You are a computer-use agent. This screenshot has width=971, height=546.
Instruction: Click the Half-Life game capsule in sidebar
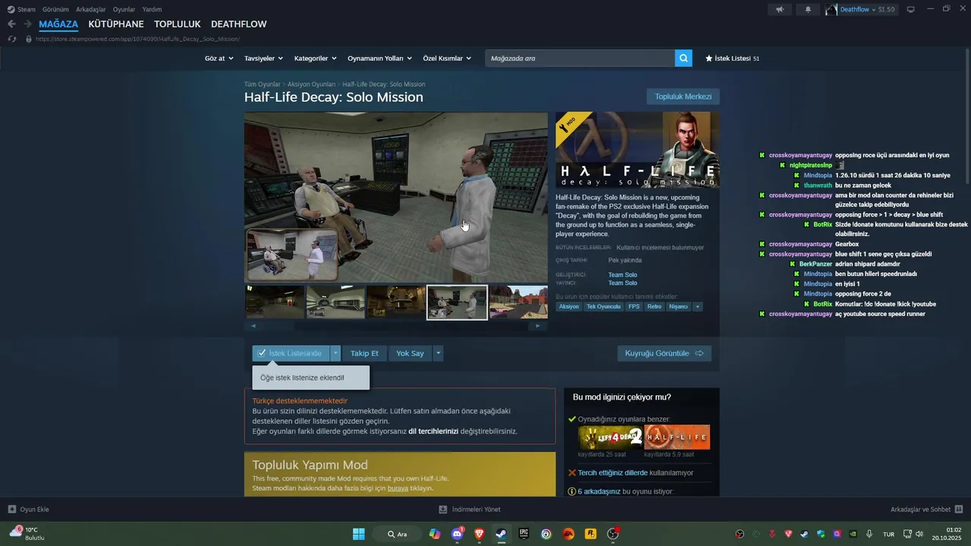pyautogui.click(x=677, y=437)
